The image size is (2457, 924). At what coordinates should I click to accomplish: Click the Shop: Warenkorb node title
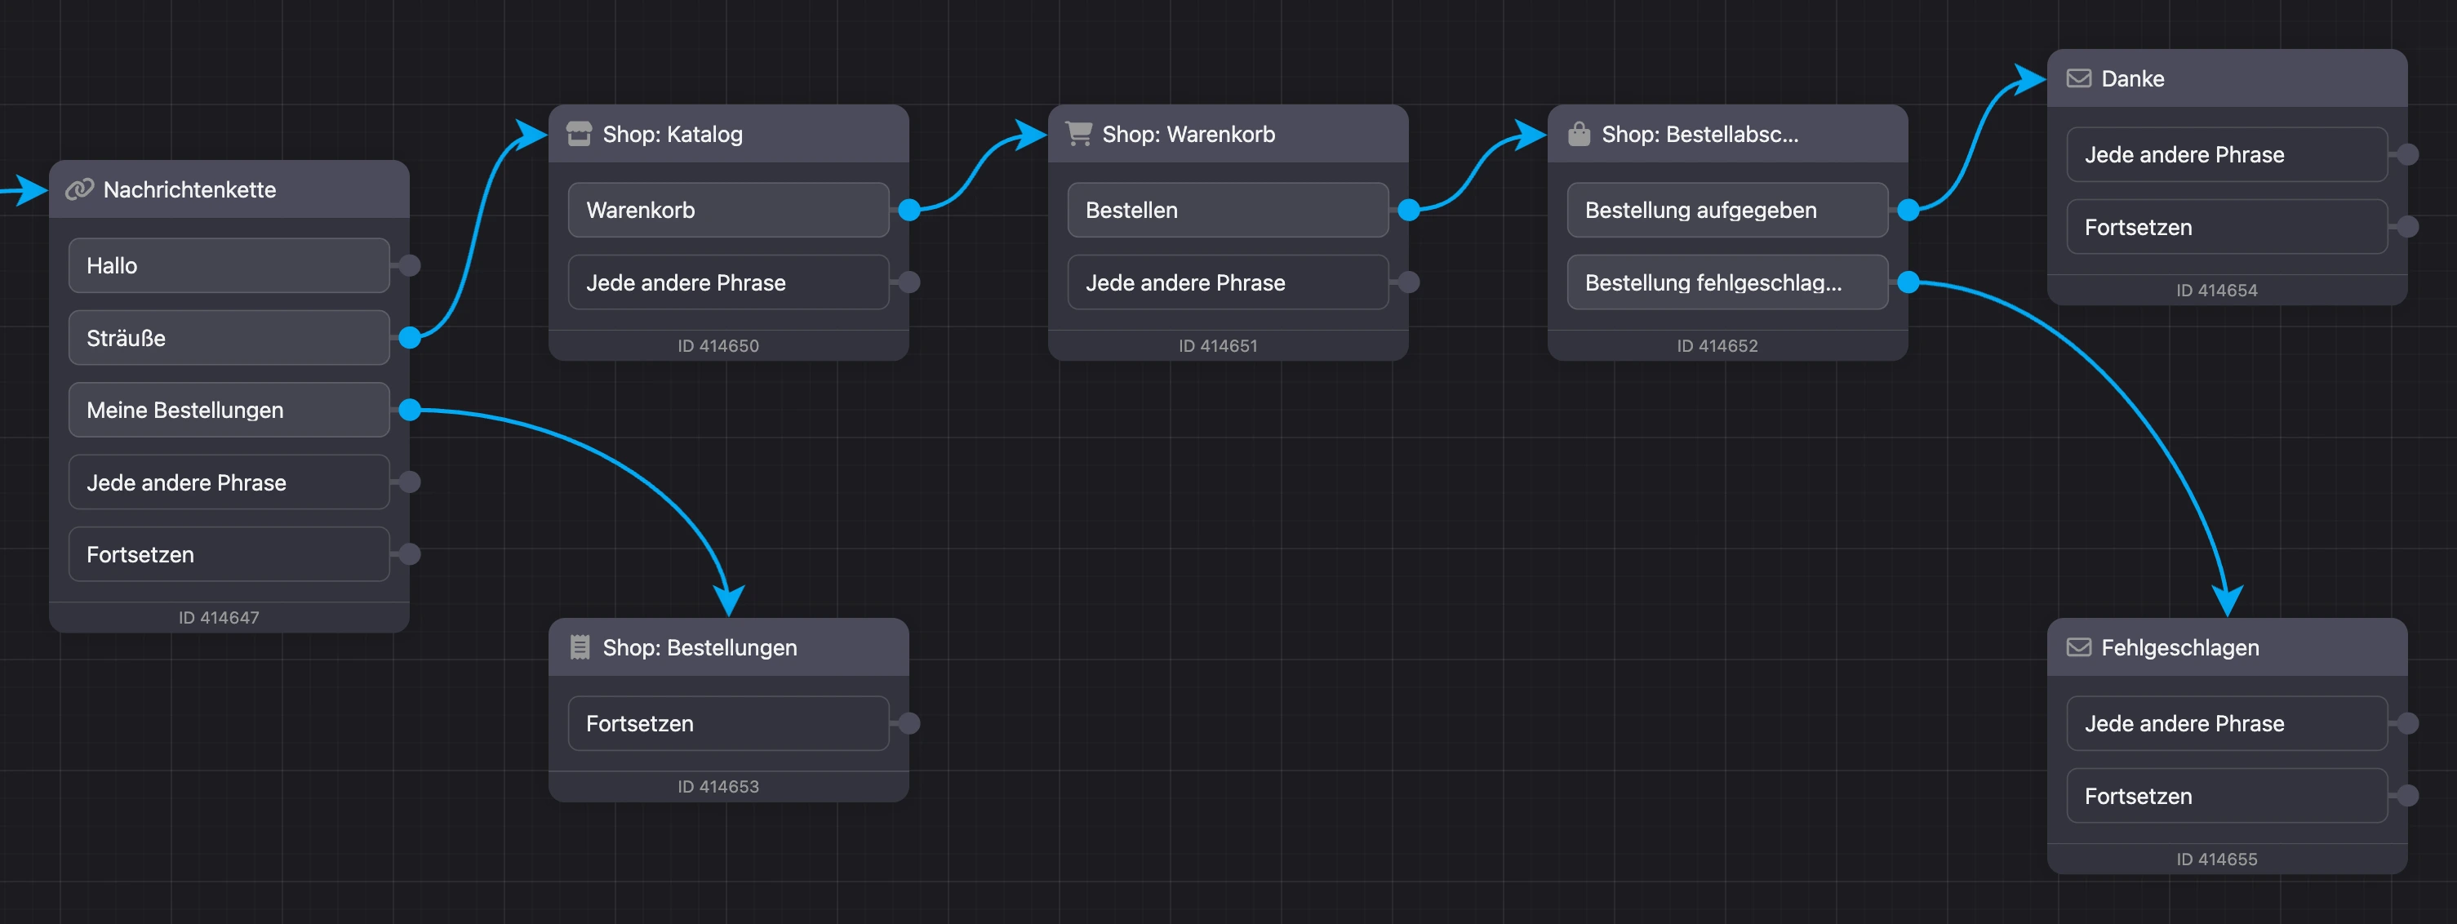click(1189, 135)
